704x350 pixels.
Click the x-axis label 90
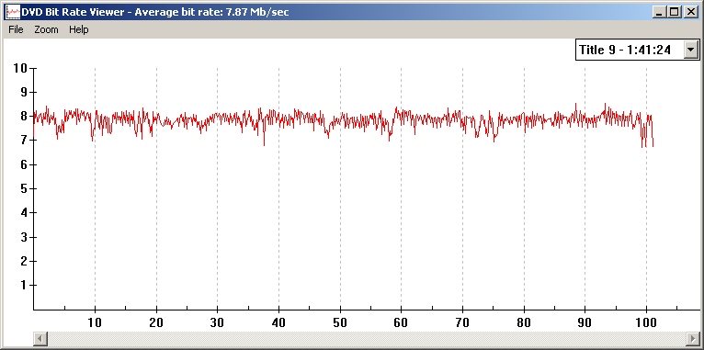click(x=585, y=322)
